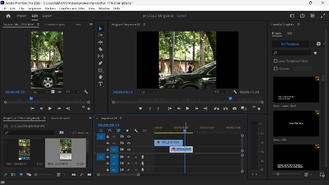This screenshot has width=329, height=185.
Task: Select the Pen tool
Action: 101,63
